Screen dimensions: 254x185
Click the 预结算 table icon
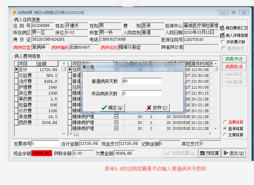tap(202, 153)
